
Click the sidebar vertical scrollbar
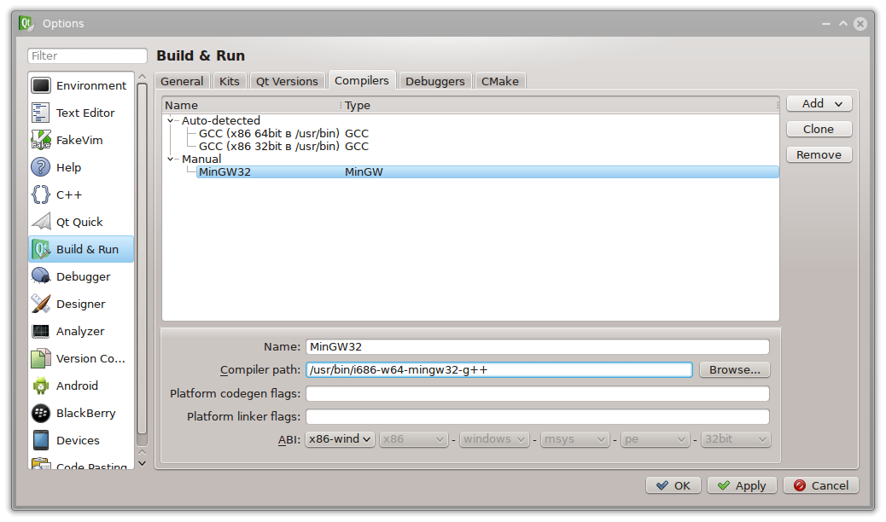[x=142, y=256]
